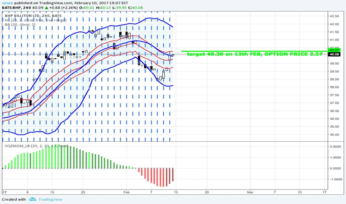Click the 38.00 price axis value

click(334, 87)
